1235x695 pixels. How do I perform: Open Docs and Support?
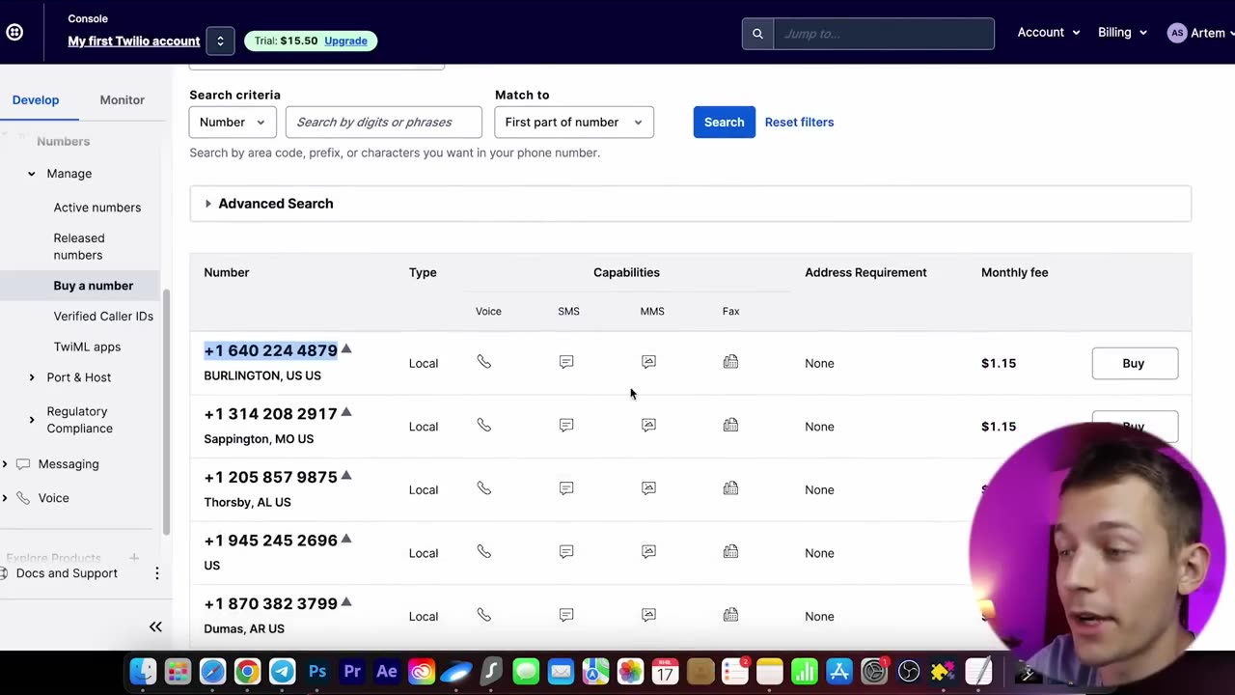pos(67,573)
